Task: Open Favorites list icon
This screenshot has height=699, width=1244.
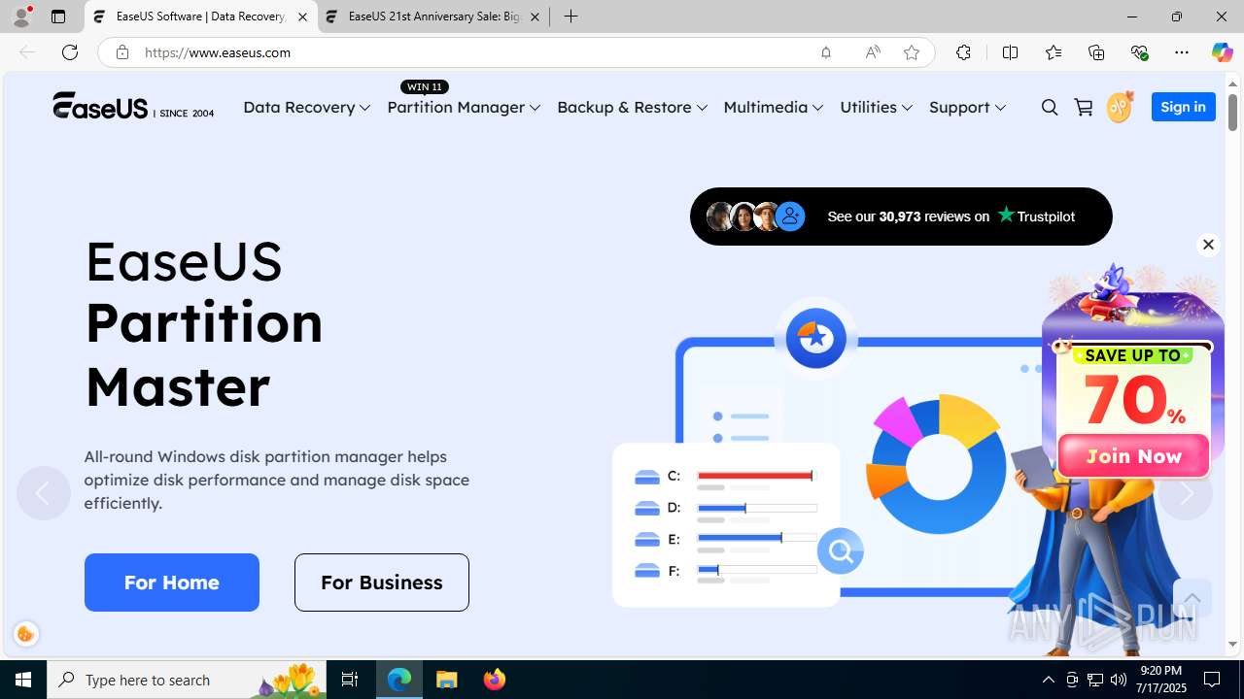Action: tap(1053, 52)
